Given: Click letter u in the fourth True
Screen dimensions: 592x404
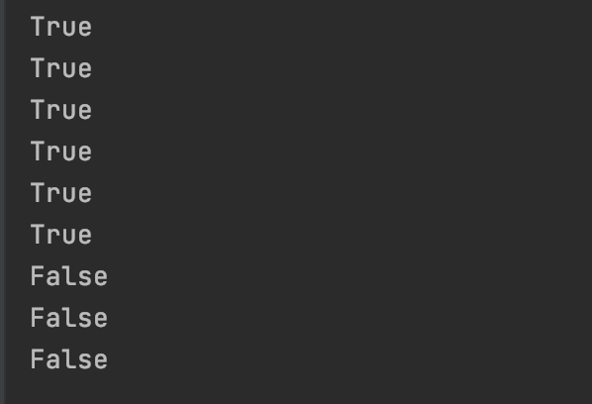Looking at the screenshot, I should [69, 152].
